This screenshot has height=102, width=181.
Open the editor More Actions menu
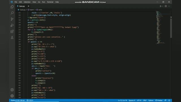169,6
